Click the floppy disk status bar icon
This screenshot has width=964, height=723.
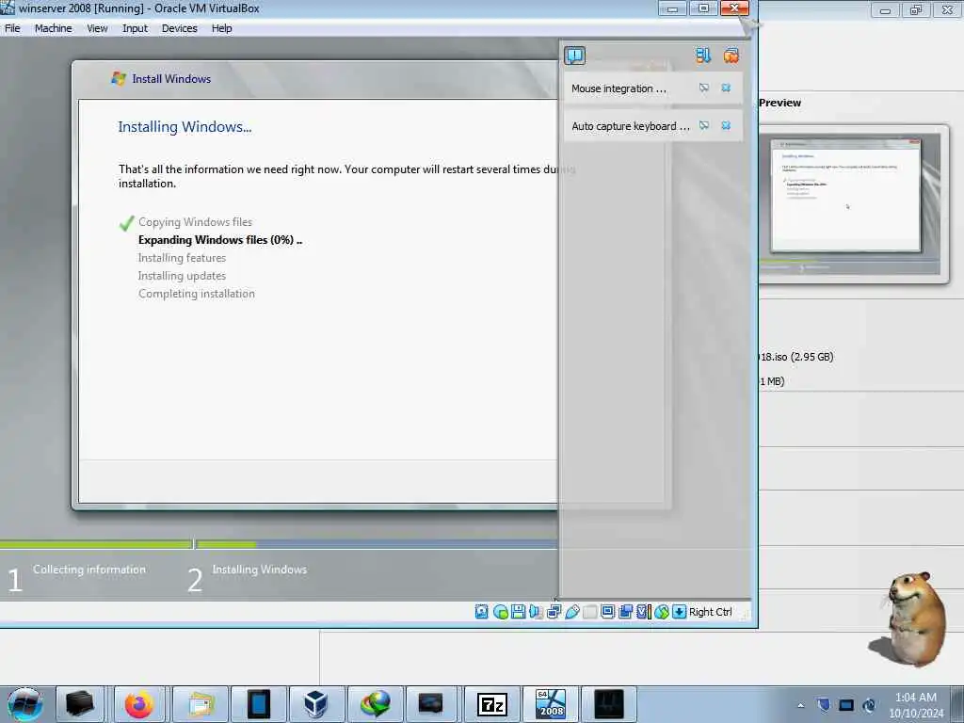point(518,612)
